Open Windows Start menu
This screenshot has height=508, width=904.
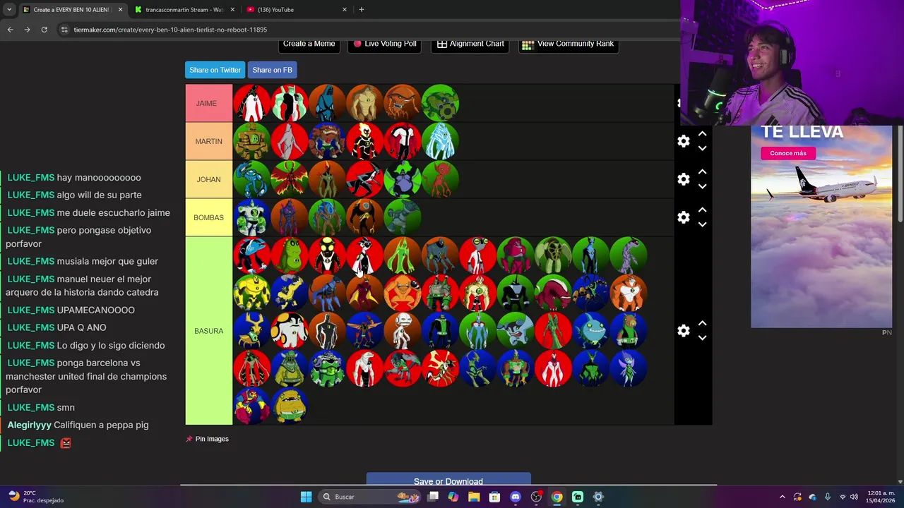(x=306, y=497)
